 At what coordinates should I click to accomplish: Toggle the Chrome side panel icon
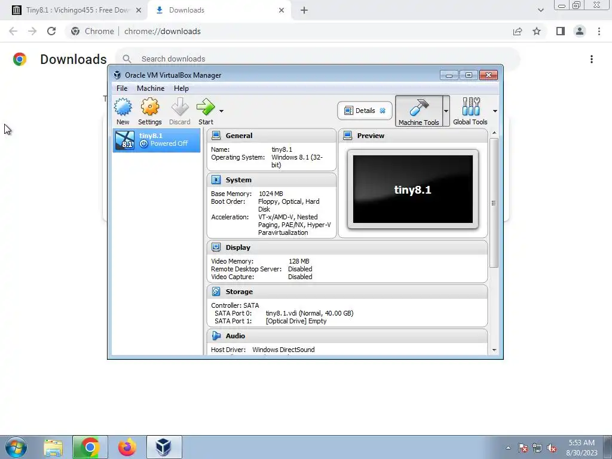click(x=561, y=31)
